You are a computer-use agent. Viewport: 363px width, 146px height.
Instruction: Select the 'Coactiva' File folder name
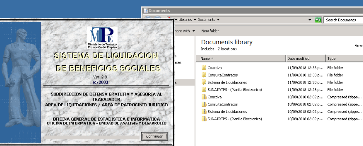(214, 68)
